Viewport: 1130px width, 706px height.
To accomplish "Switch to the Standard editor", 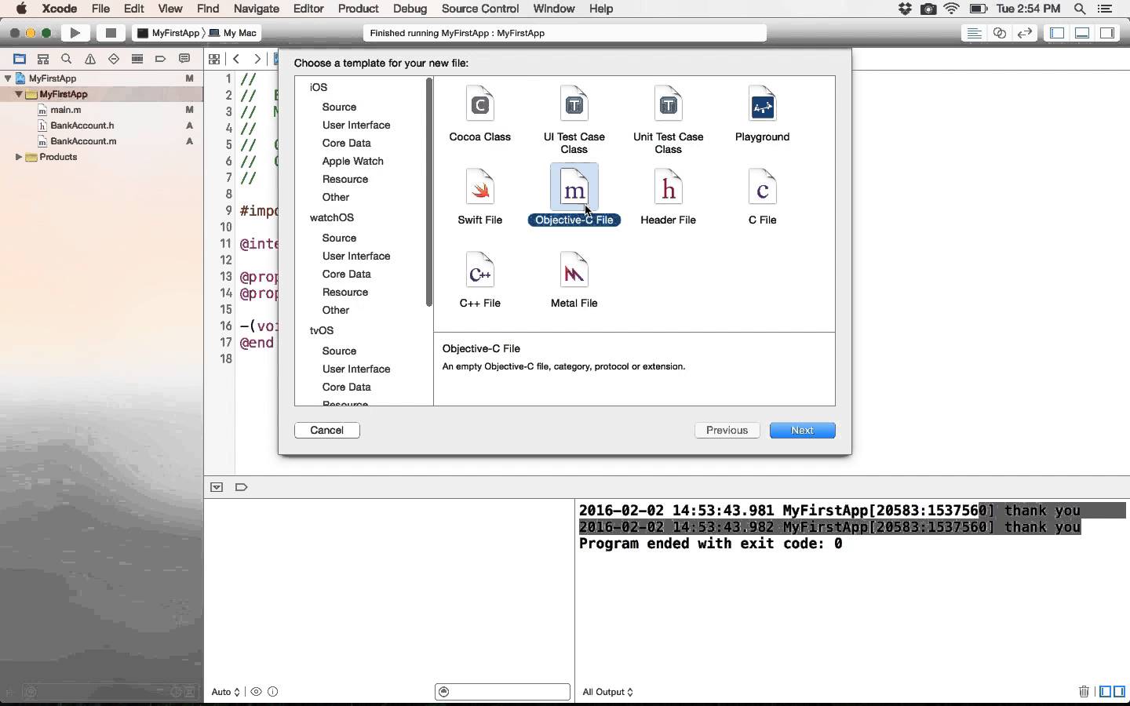I will (974, 33).
